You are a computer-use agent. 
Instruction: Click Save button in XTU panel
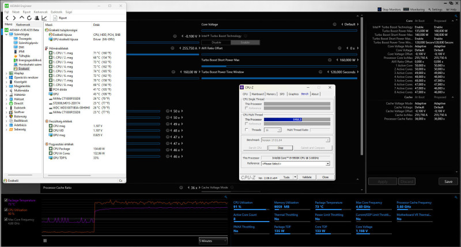pos(448,182)
